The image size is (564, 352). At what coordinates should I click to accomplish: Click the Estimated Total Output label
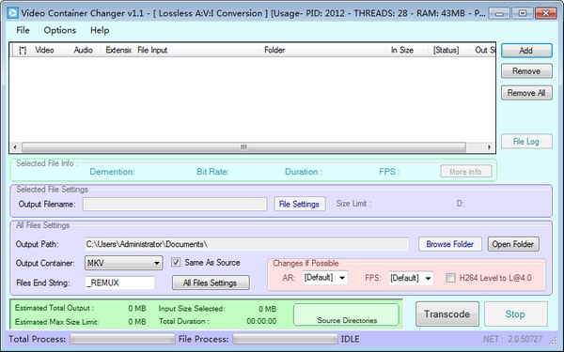click(54, 308)
